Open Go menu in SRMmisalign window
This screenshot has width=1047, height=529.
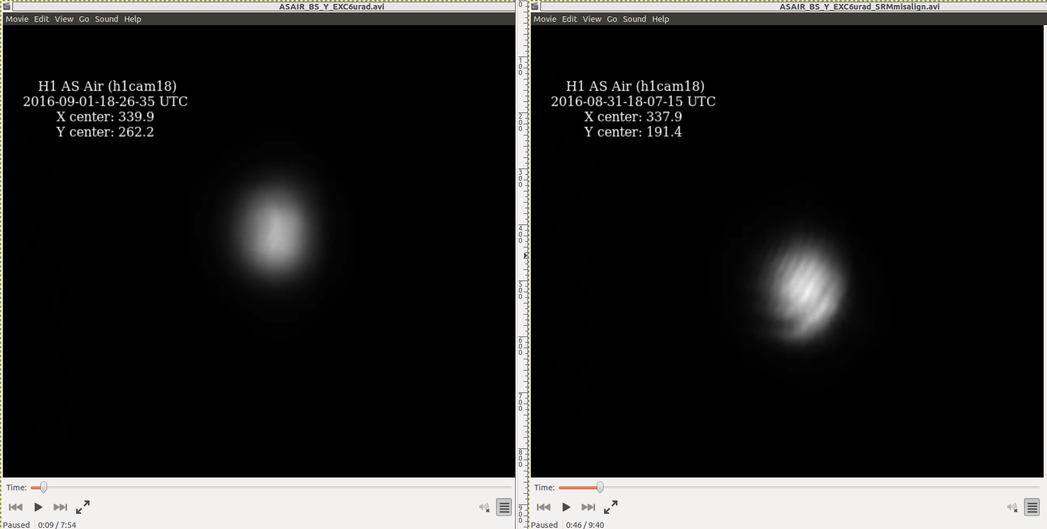[612, 19]
